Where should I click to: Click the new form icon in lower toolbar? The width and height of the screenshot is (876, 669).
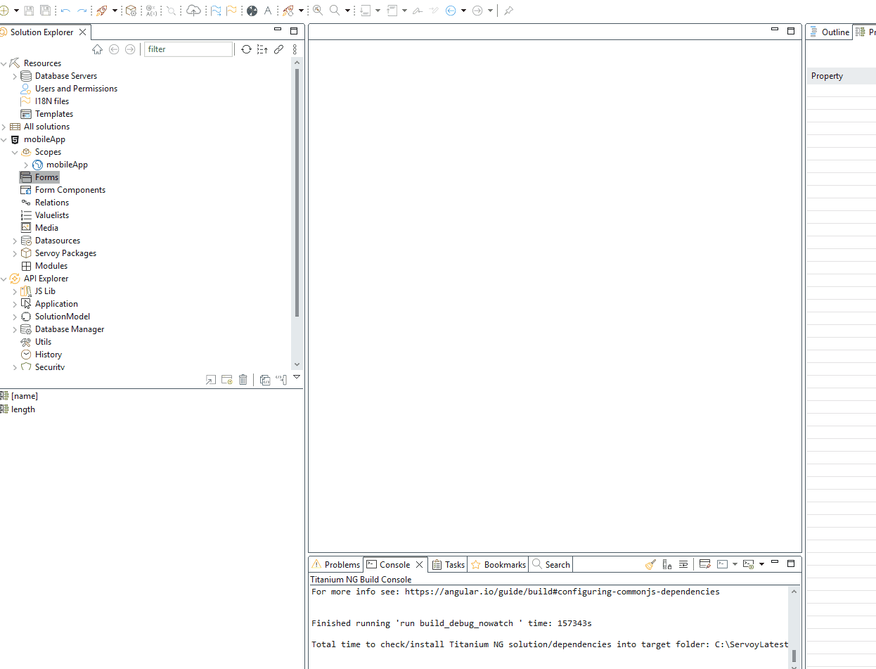click(227, 380)
